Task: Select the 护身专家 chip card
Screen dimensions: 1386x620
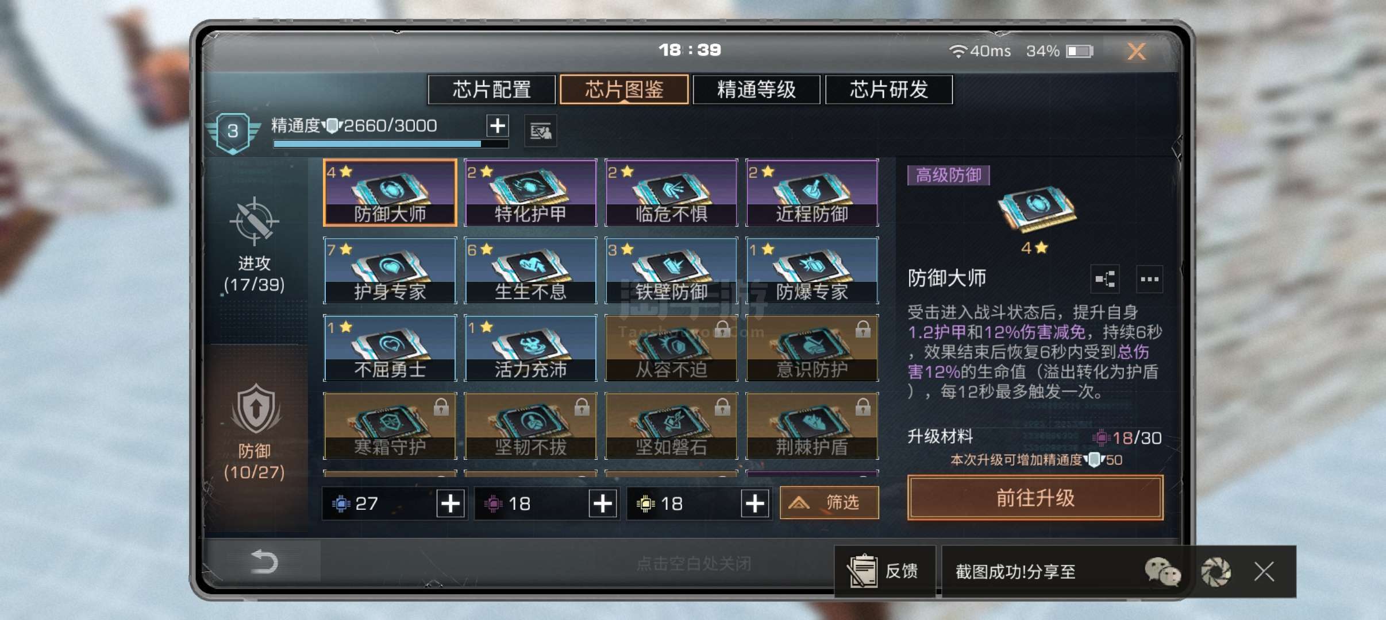Action: click(390, 270)
